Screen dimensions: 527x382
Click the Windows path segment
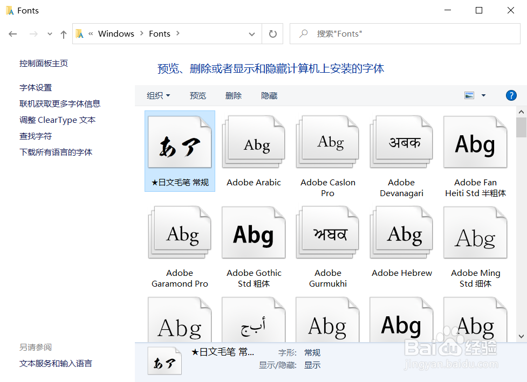coord(116,33)
